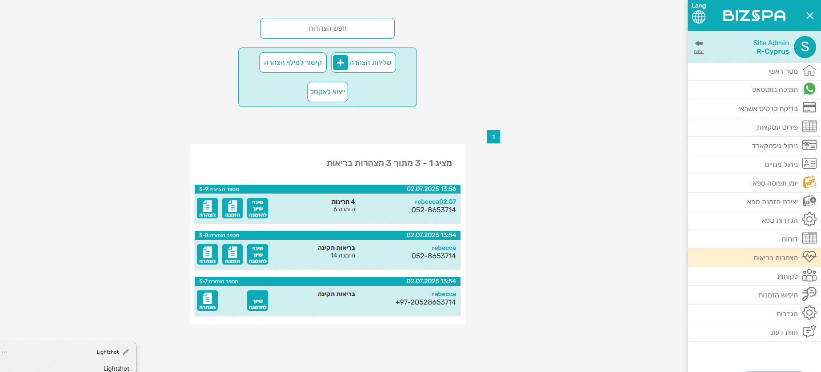The image size is (821, 372).
Task: Open the reviews speech bubble icon
Action: [809, 332]
